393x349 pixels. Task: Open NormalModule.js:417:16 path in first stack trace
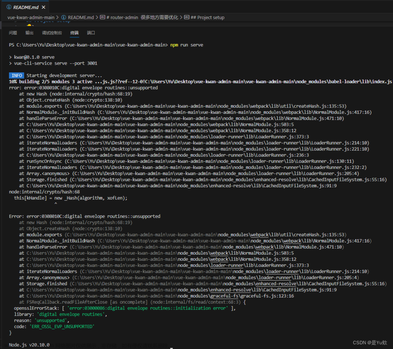tap(235, 112)
